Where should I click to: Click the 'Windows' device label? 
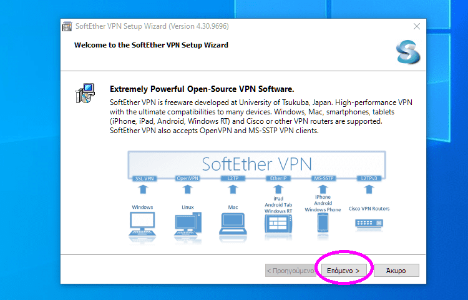[142, 207]
